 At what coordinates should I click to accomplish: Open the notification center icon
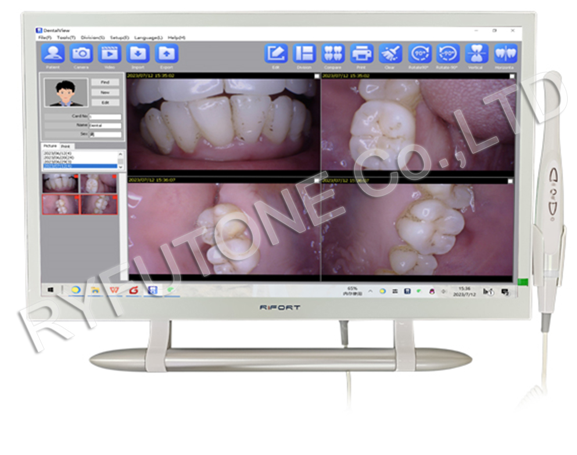[x=506, y=292]
